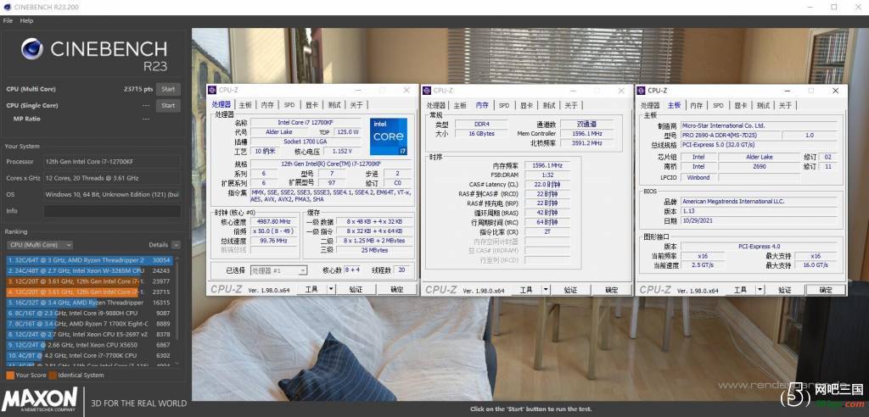Screen dimensions: 869x417
Task: Click the MAXON logo at bottom left
Action: [x=39, y=401]
